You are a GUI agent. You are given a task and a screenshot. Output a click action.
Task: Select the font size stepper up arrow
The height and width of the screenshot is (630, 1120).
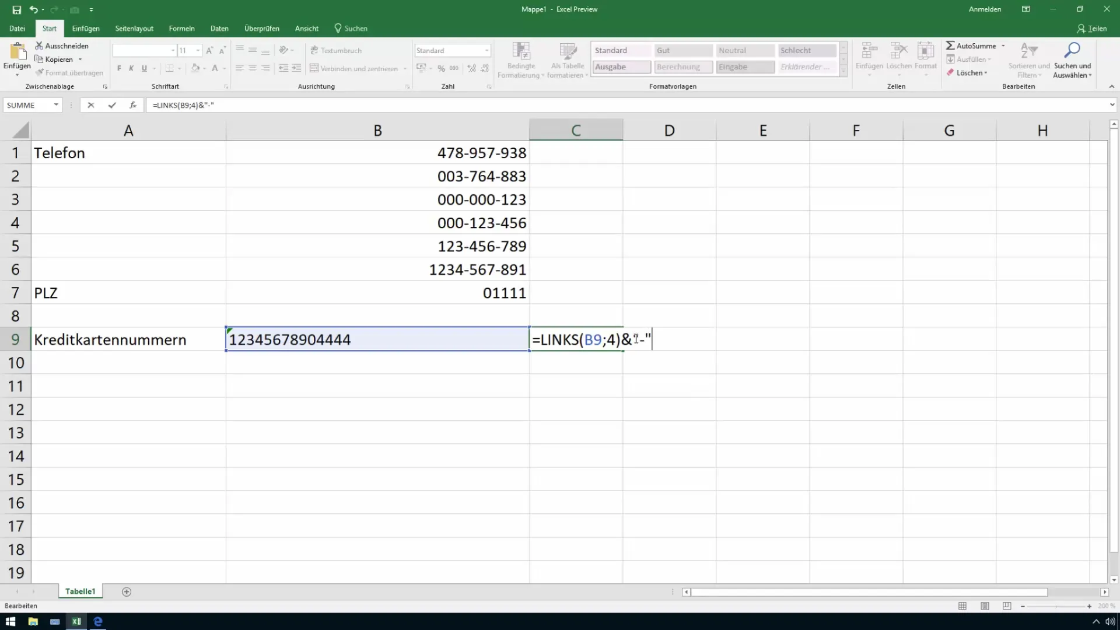(x=209, y=50)
